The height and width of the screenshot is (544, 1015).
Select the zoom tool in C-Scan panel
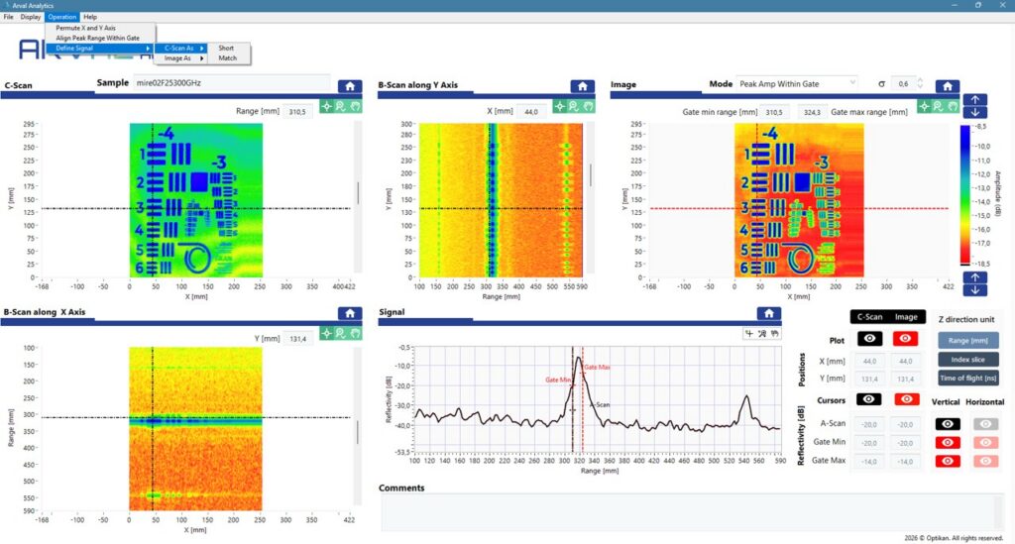(341, 107)
